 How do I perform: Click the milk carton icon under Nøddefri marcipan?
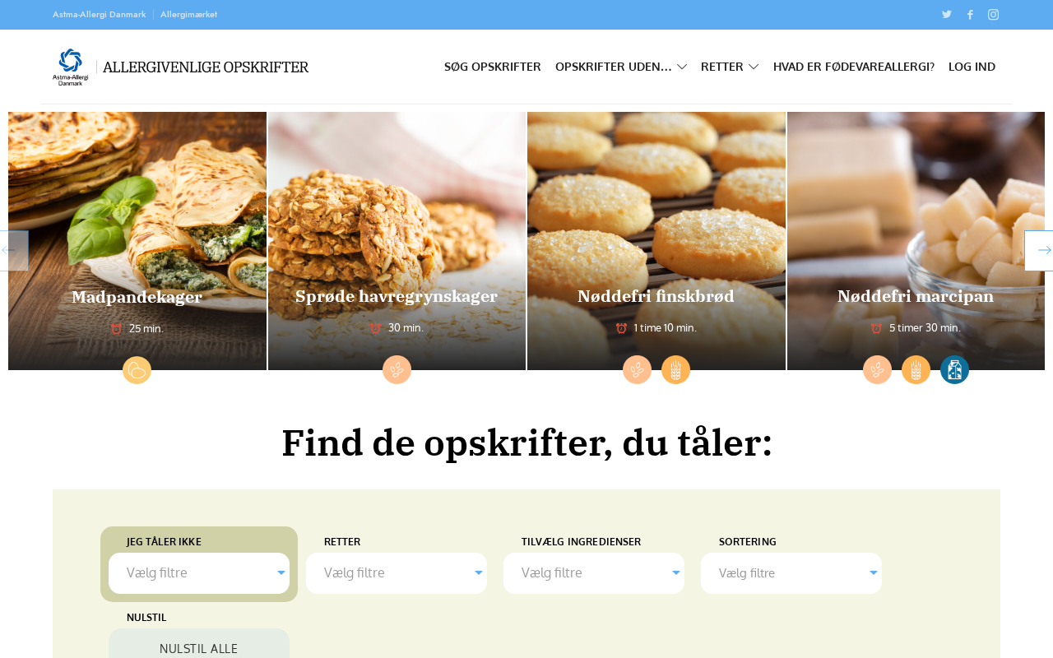(955, 370)
